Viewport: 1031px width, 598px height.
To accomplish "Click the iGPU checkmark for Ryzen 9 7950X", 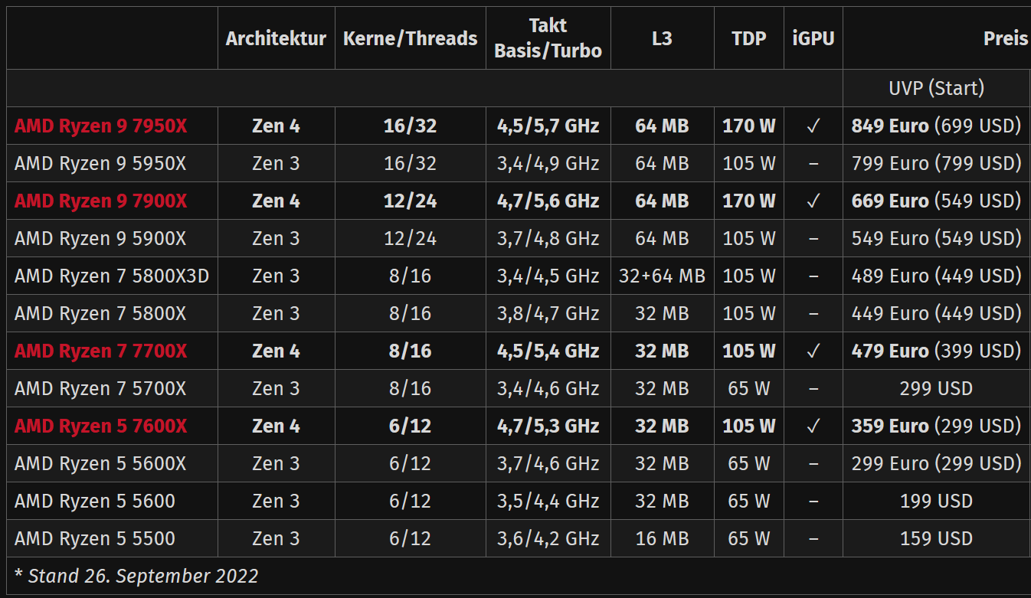I will coord(813,126).
